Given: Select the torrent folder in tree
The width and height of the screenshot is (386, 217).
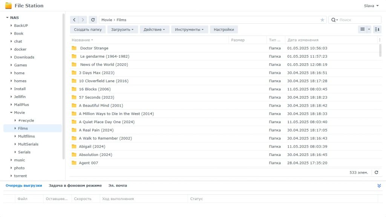Looking at the screenshot, I should tap(20, 176).
